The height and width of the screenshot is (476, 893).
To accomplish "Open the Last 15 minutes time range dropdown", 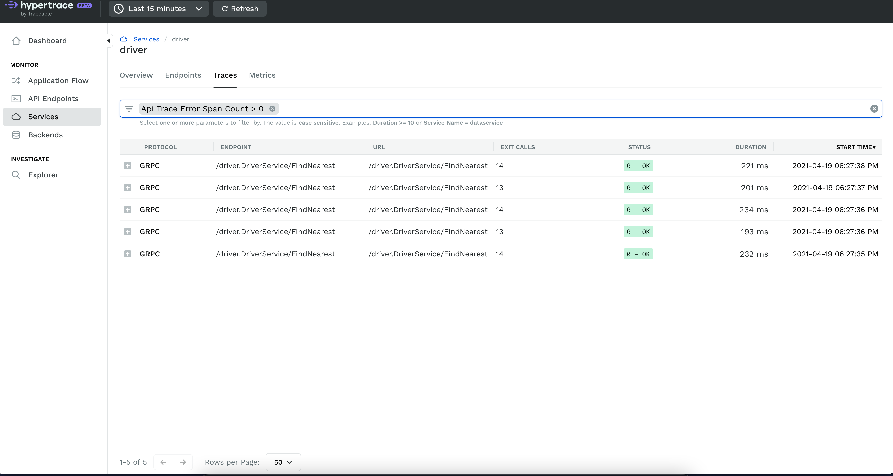I will (159, 8).
